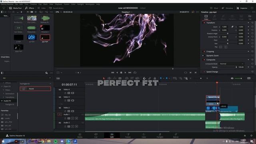Collapse the Audio FX tree category
The width and height of the screenshot is (256, 144).
(2, 101)
